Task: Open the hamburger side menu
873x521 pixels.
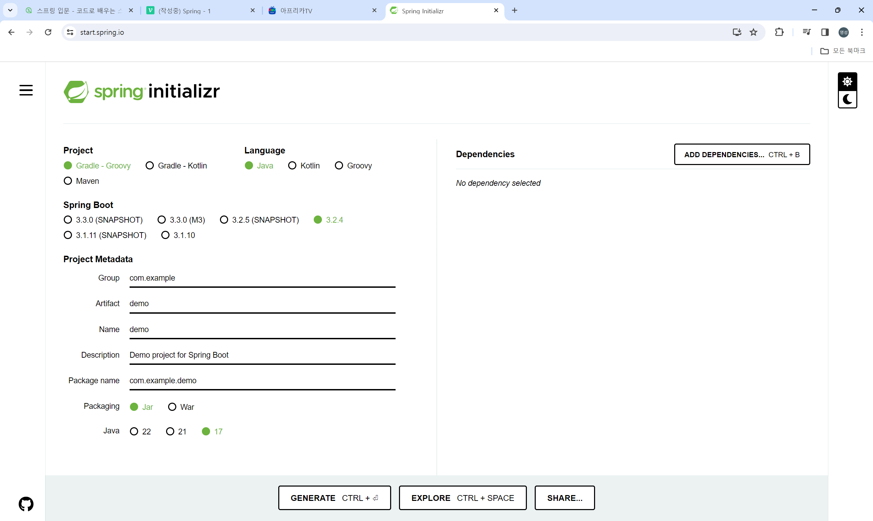Action: click(26, 91)
